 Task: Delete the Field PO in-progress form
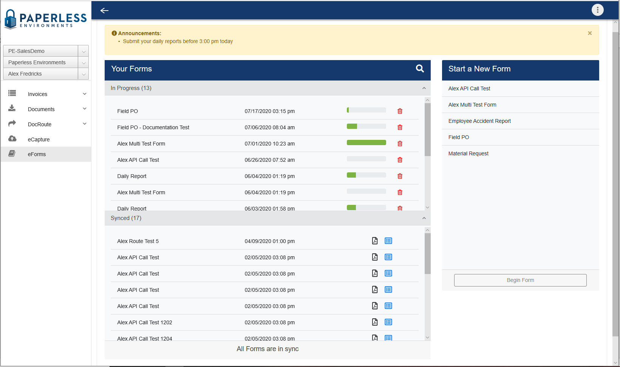click(400, 111)
